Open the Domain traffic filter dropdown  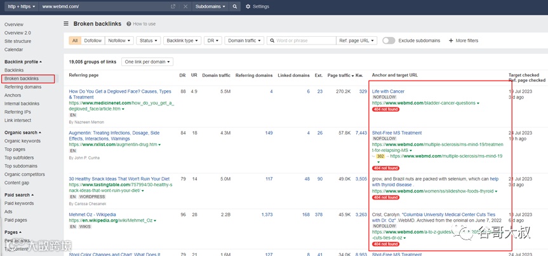point(244,41)
